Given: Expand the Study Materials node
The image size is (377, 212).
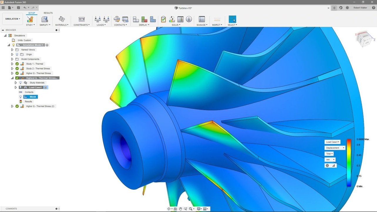Looking at the screenshot, I should (x=16, y=83).
